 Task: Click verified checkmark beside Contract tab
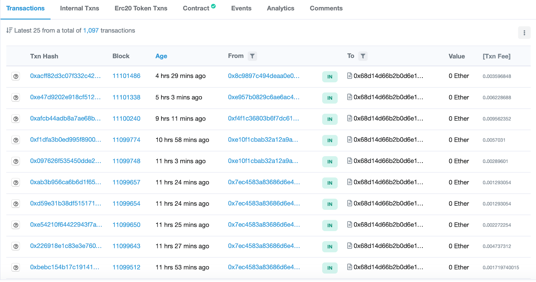213,6
